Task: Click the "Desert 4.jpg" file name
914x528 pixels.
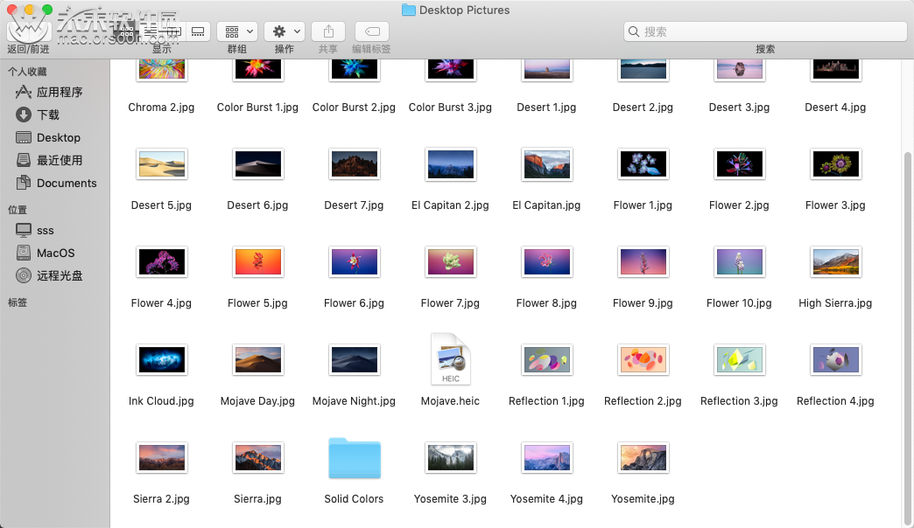Action: point(835,108)
